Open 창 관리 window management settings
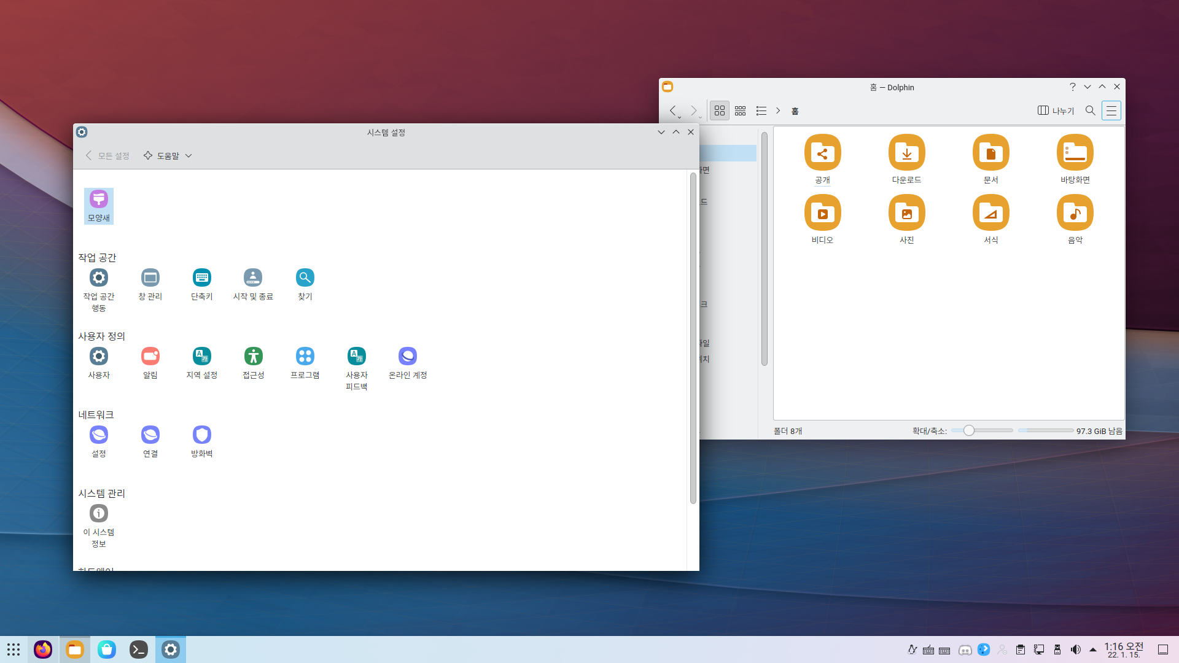 (150, 284)
